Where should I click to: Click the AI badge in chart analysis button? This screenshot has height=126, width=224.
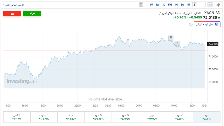[x=217, y=24]
